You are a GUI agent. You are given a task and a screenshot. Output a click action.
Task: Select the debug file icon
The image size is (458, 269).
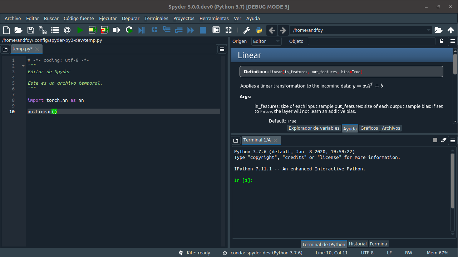click(141, 30)
